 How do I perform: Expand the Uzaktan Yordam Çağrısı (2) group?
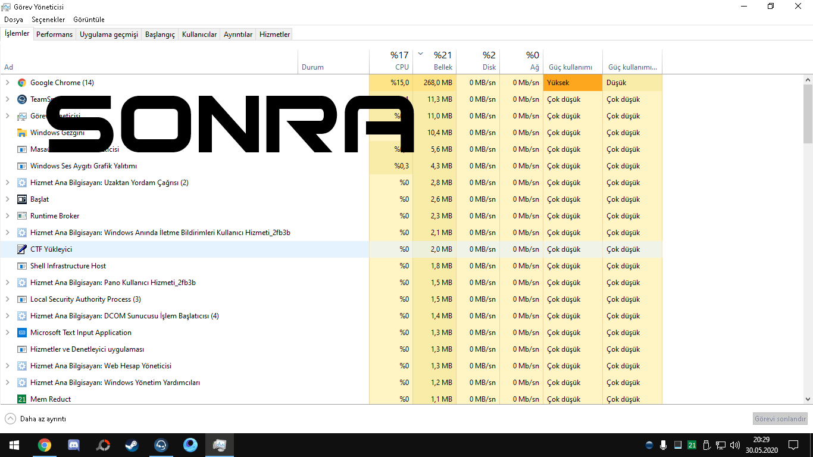click(8, 183)
